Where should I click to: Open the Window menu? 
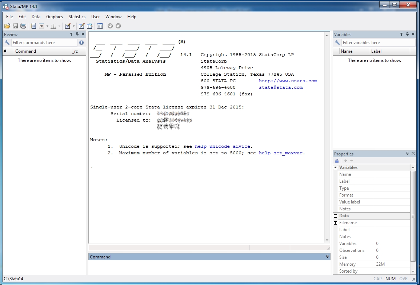pyautogui.click(x=113, y=17)
